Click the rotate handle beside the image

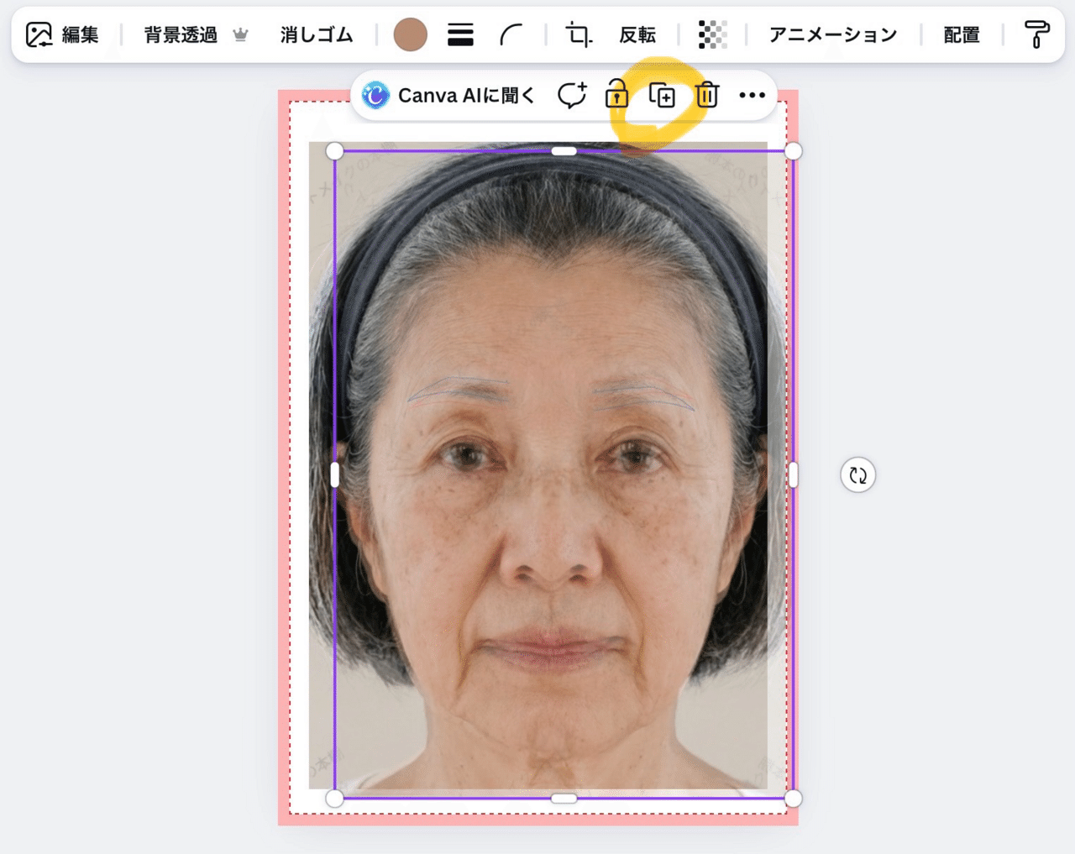[x=857, y=475]
